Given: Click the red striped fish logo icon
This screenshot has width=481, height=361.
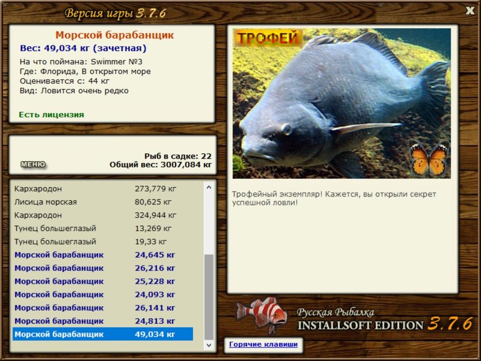Looking at the screenshot, I should [x=262, y=315].
